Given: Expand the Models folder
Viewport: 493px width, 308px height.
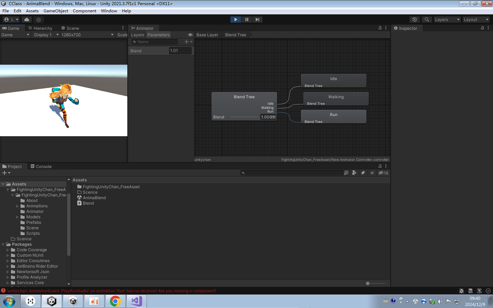Looking at the screenshot, I should tap(17, 217).
